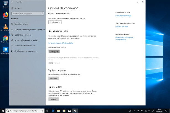Screen dimensions: 170x113
Task: Click the OneDrive cloud tray icon
Action: coord(138,111)
